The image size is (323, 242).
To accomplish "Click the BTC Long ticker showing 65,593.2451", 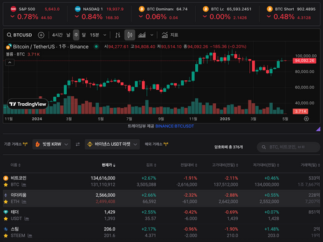I will coord(227,13).
